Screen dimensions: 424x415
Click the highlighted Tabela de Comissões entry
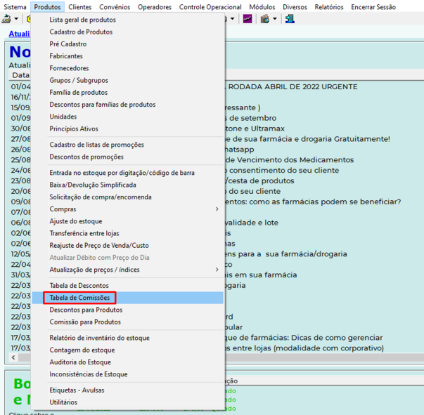tap(128, 298)
